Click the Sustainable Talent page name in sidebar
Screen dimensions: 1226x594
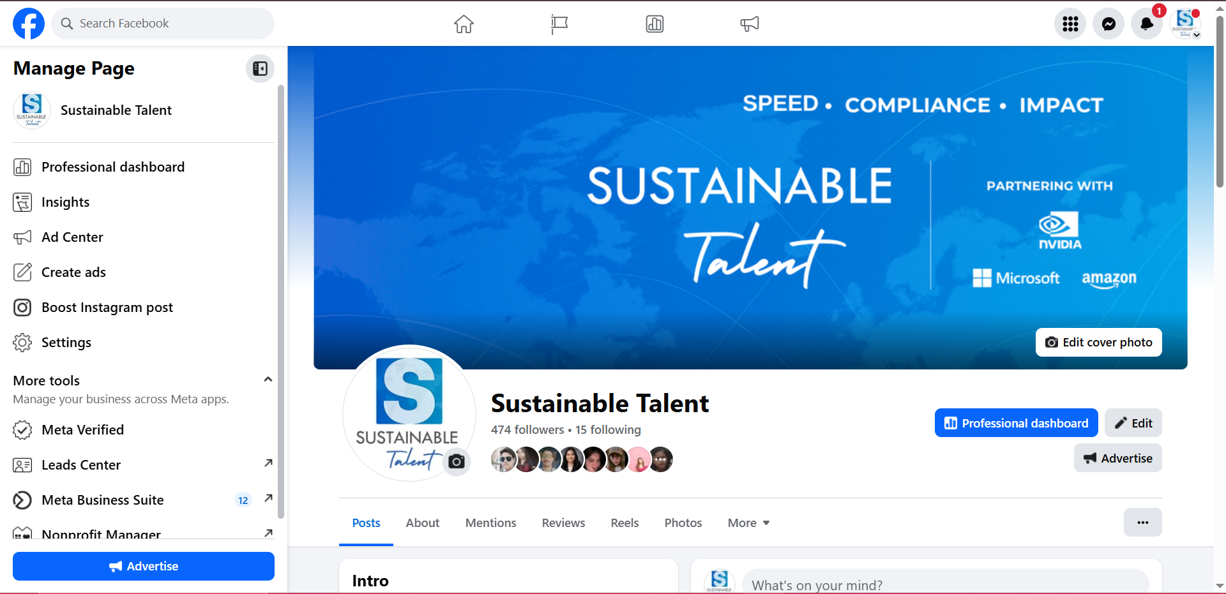pos(116,110)
